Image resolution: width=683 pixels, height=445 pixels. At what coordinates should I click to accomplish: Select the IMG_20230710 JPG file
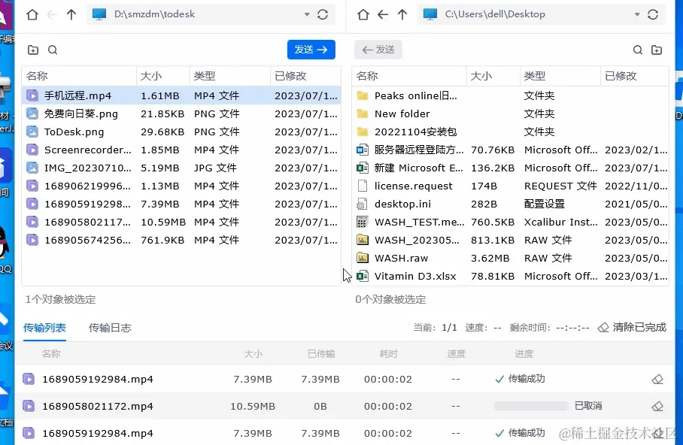tap(181, 168)
